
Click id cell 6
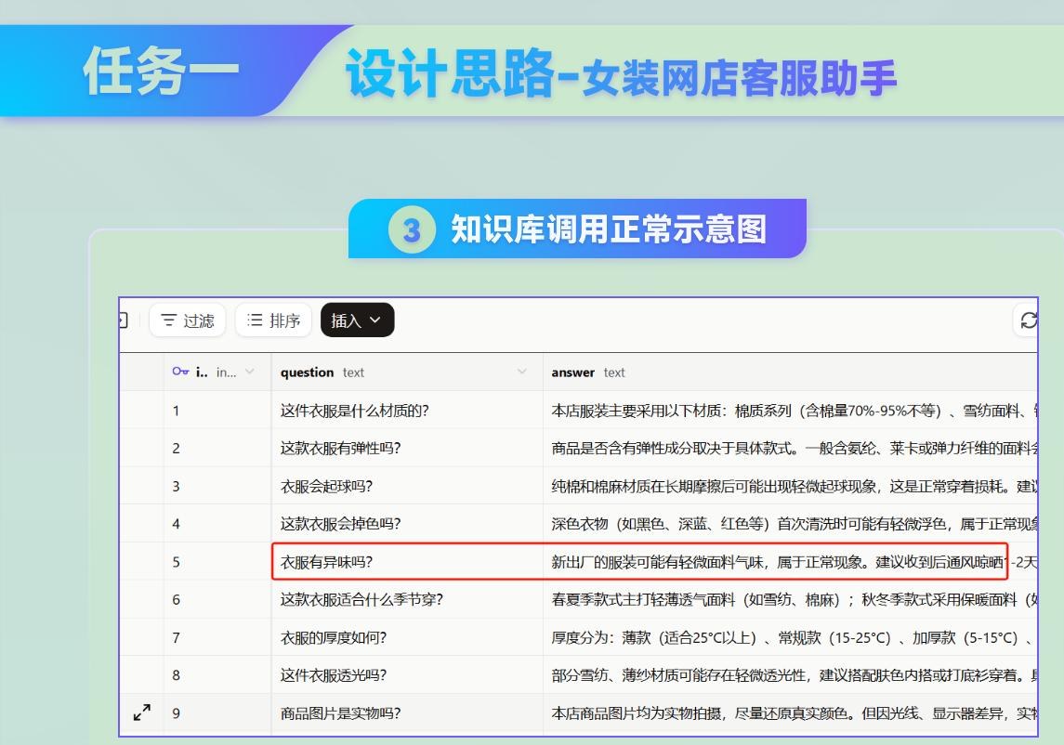pos(217,599)
